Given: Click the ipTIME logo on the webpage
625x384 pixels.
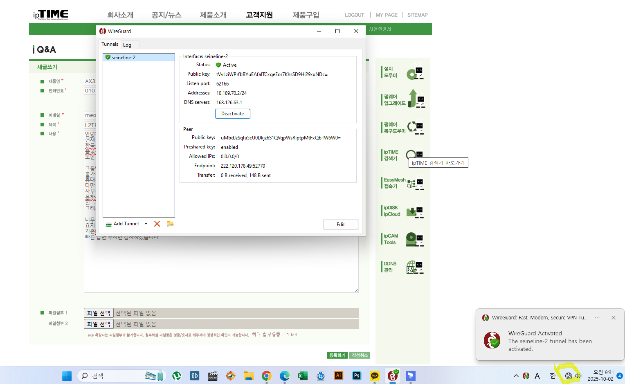Looking at the screenshot, I should (51, 15).
